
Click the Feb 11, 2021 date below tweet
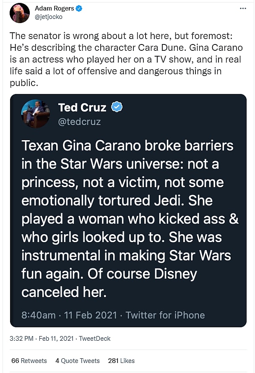(x=56, y=338)
